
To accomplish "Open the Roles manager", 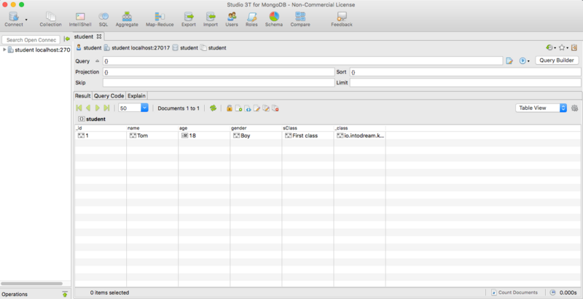I will pyautogui.click(x=251, y=19).
